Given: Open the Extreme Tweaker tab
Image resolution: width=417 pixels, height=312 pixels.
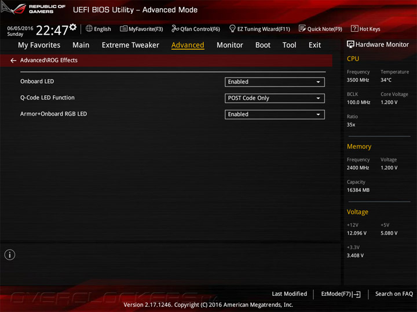Looking at the screenshot, I should (130, 45).
